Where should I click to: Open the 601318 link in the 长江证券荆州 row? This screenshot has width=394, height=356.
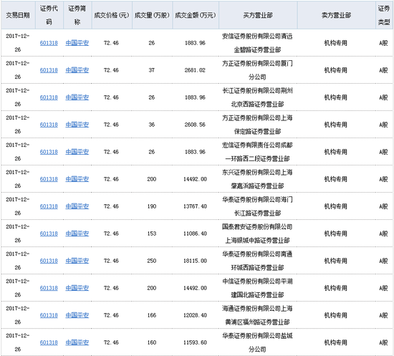coord(49,97)
